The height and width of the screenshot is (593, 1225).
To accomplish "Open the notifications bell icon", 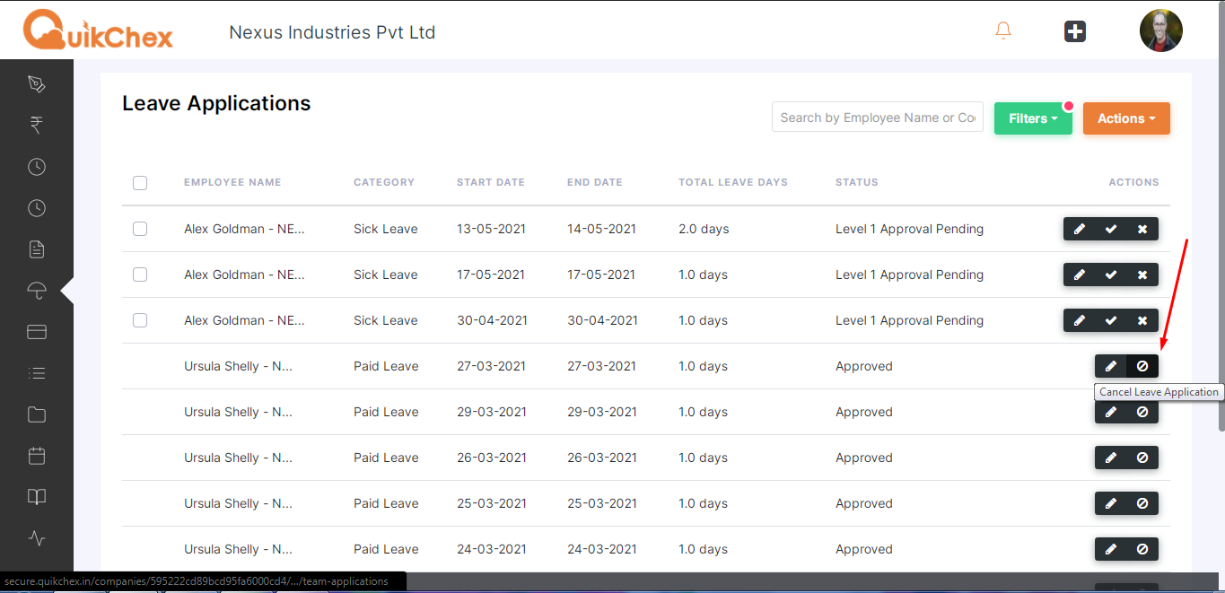I will pos(1002,30).
